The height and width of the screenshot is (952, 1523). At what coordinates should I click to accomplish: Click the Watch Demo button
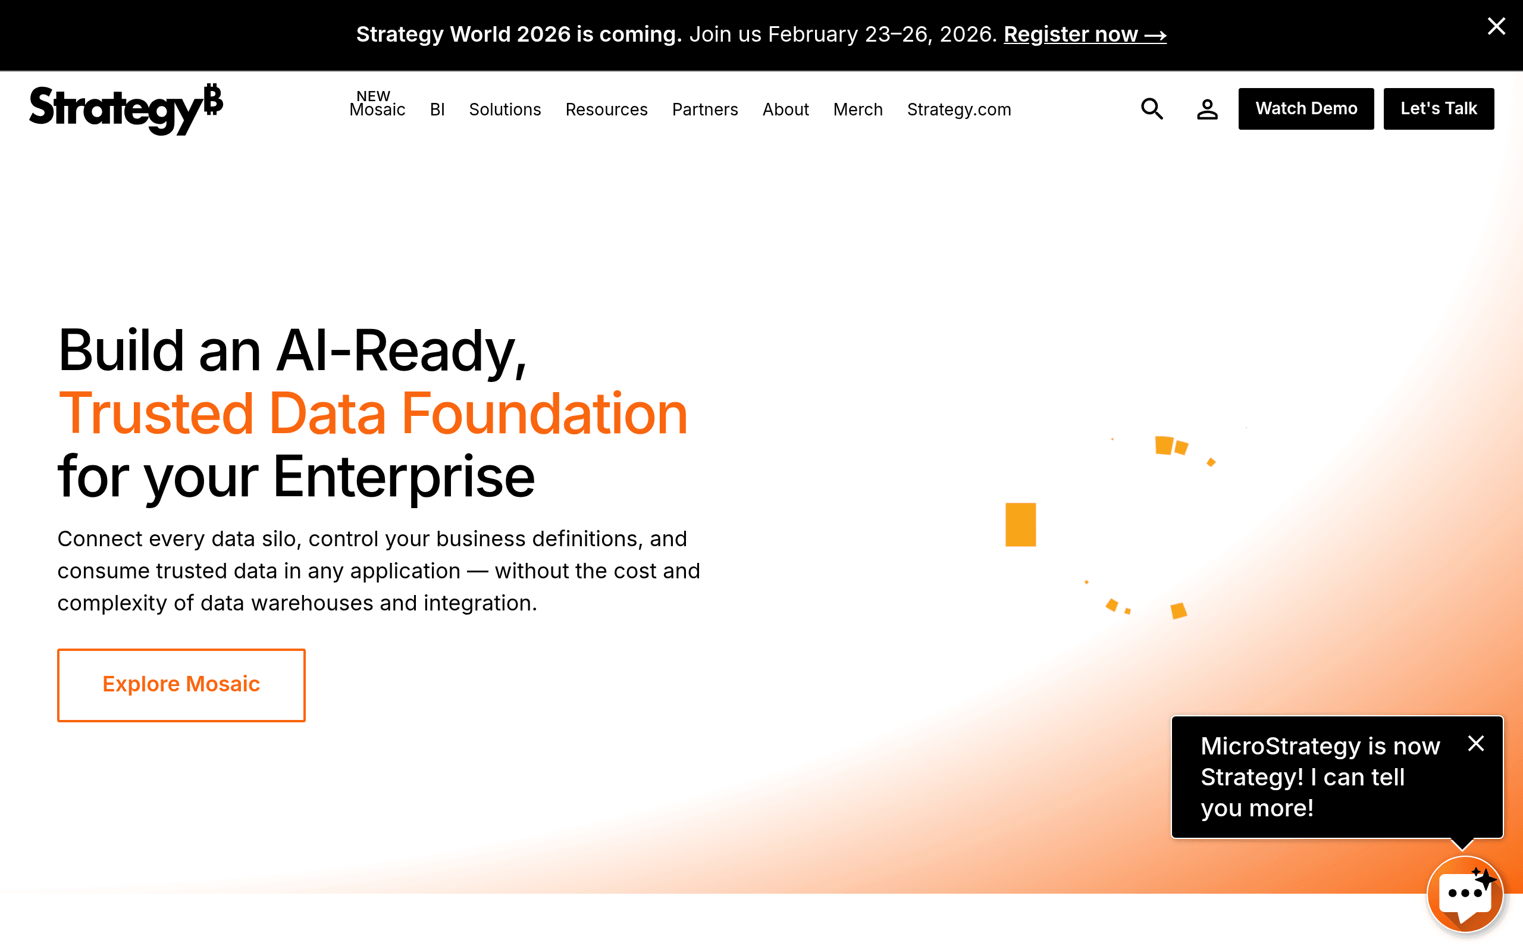pos(1306,109)
